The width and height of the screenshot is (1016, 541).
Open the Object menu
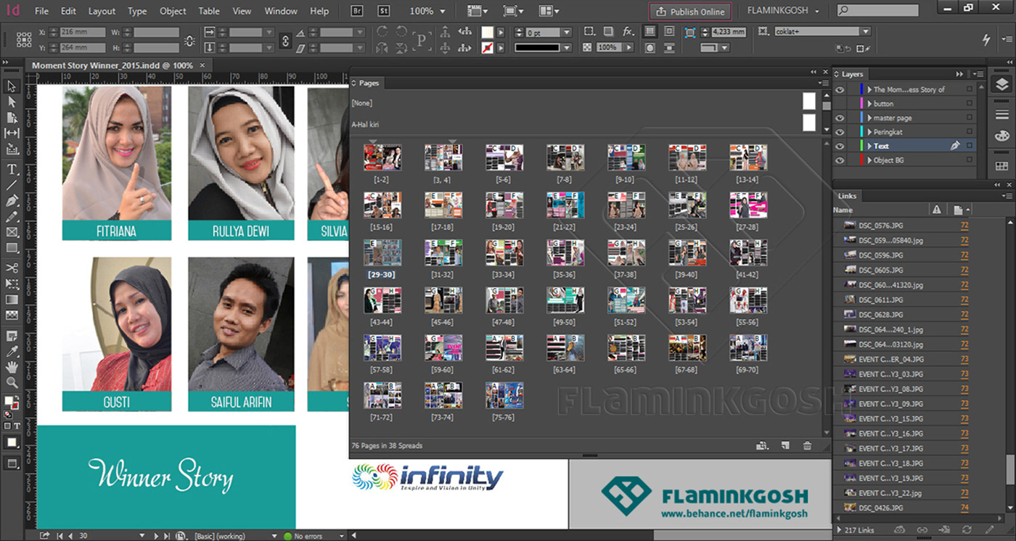173,11
